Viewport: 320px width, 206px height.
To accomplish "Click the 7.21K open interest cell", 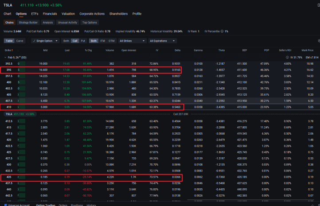I will pyautogui.click(x=133, y=165).
